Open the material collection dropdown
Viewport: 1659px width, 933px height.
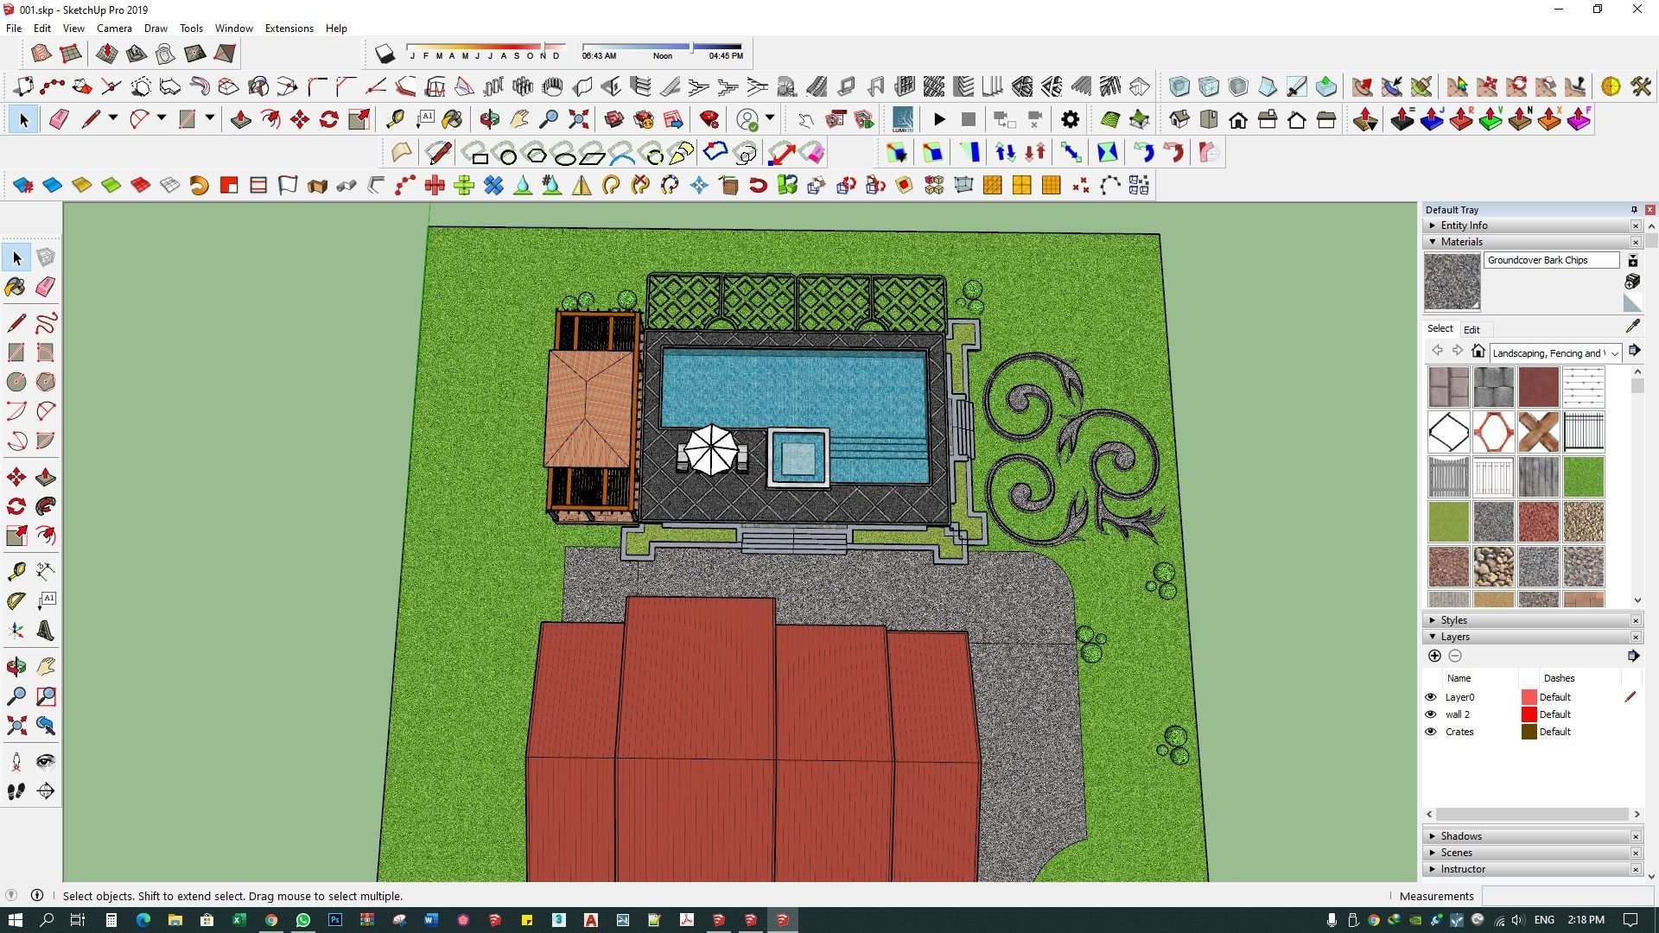click(x=1614, y=352)
